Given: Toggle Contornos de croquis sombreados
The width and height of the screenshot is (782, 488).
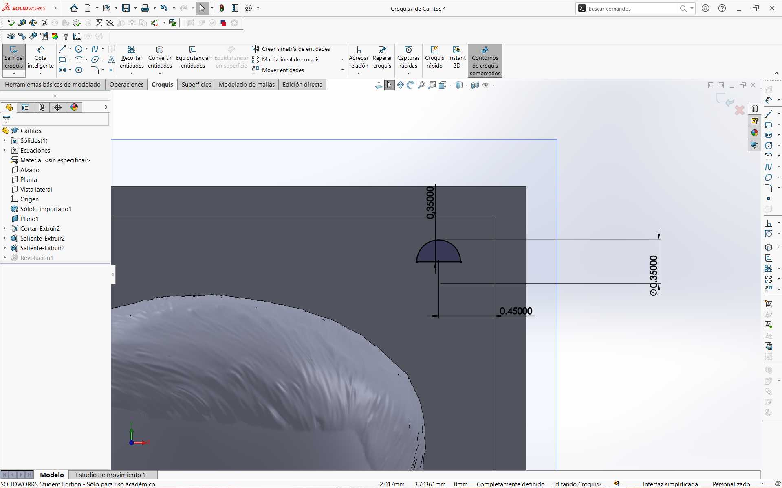Looking at the screenshot, I should pos(485,61).
